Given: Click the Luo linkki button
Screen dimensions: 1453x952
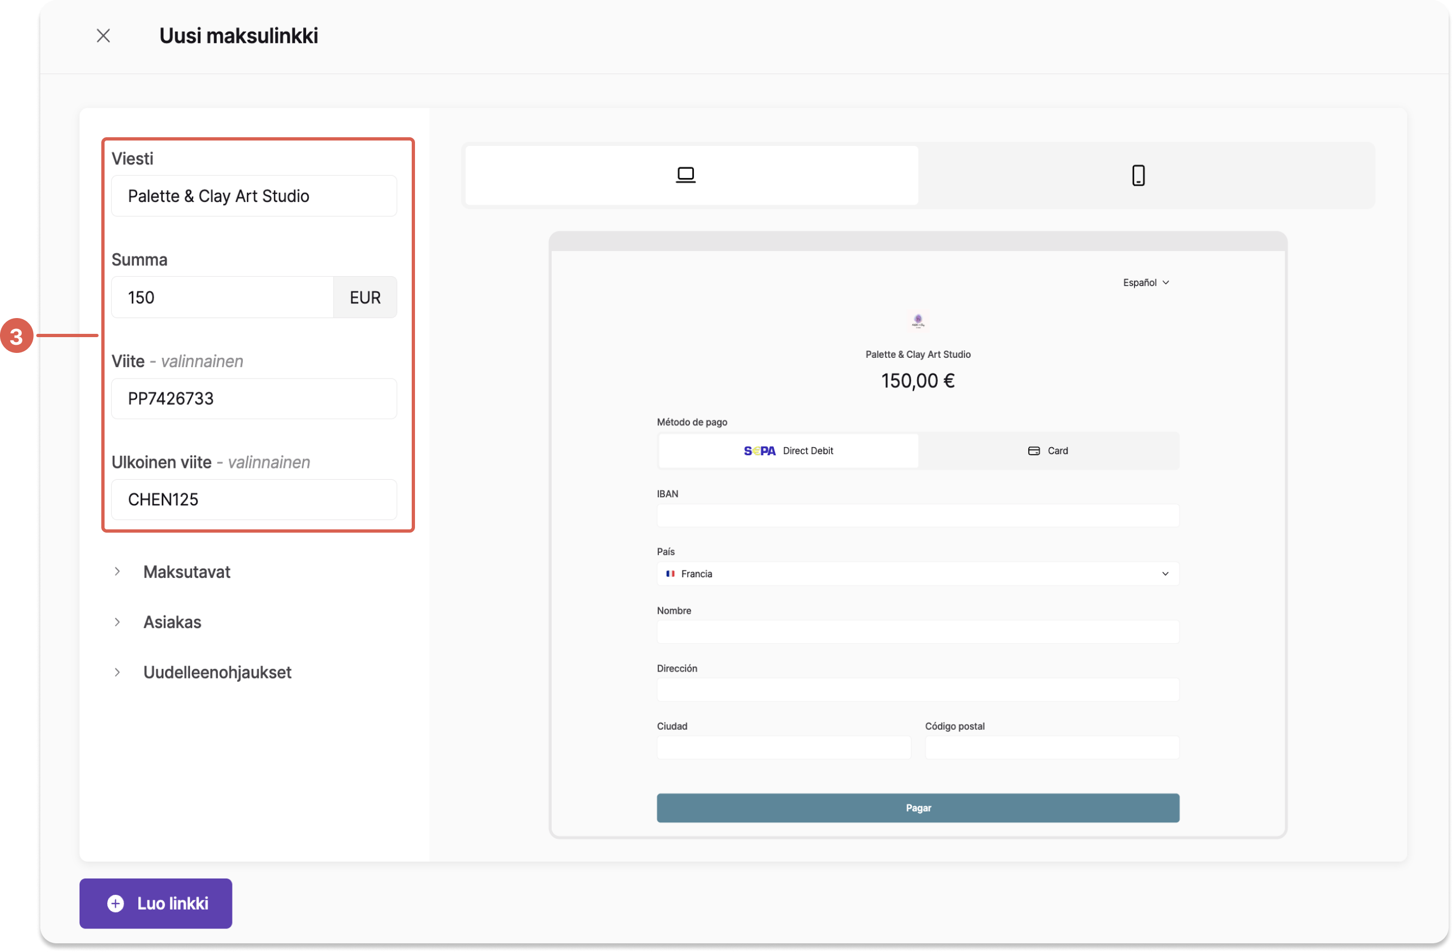Looking at the screenshot, I should click(x=156, y=904).
